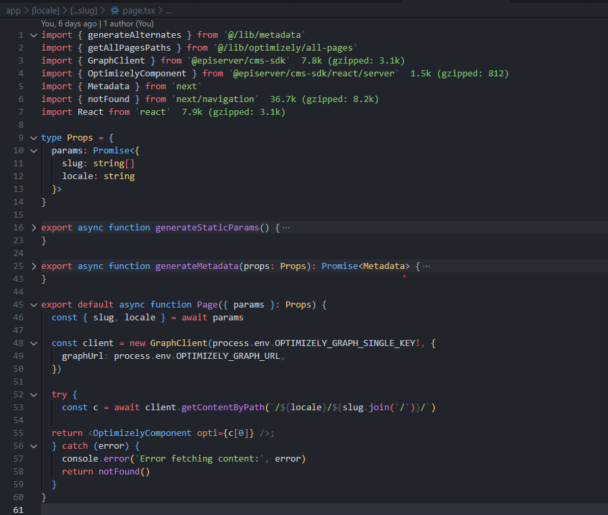The image size is (608, 515).
Task: Click 'locale: string' on line 12
Action: tap(98, 176)
